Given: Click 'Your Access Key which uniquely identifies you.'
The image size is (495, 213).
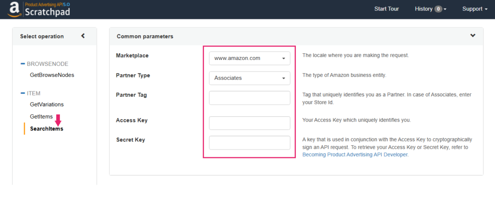Looking at the screenshot, I should (x=357, y=120).
